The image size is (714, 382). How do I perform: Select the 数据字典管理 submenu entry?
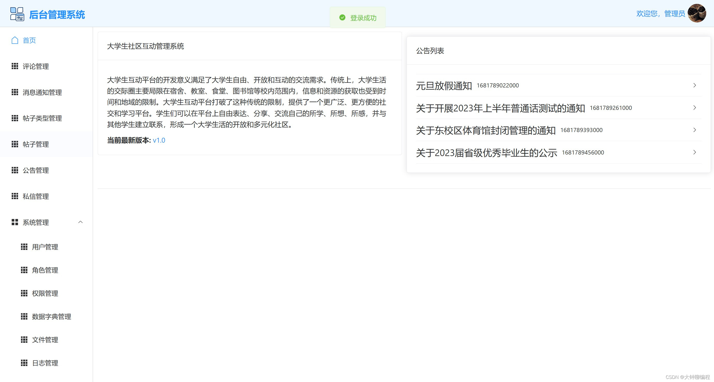pos(52,316)
